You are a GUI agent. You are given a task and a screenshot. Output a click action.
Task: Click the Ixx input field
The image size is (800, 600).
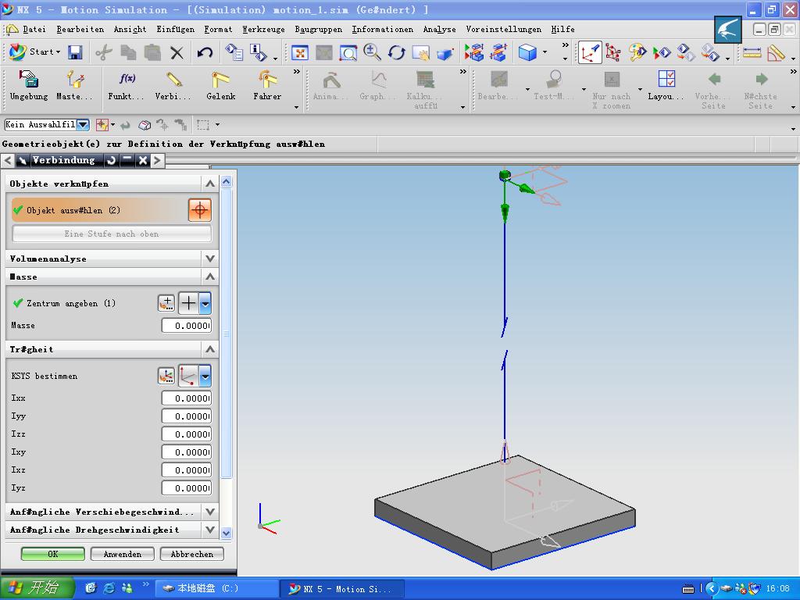[x=186, y=398]
